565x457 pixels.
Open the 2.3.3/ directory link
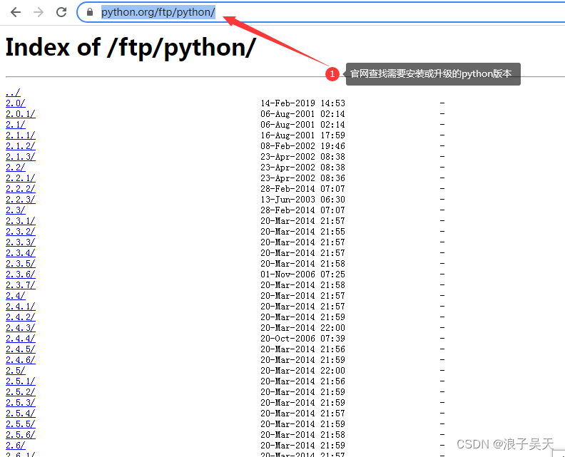pos(21,242)
